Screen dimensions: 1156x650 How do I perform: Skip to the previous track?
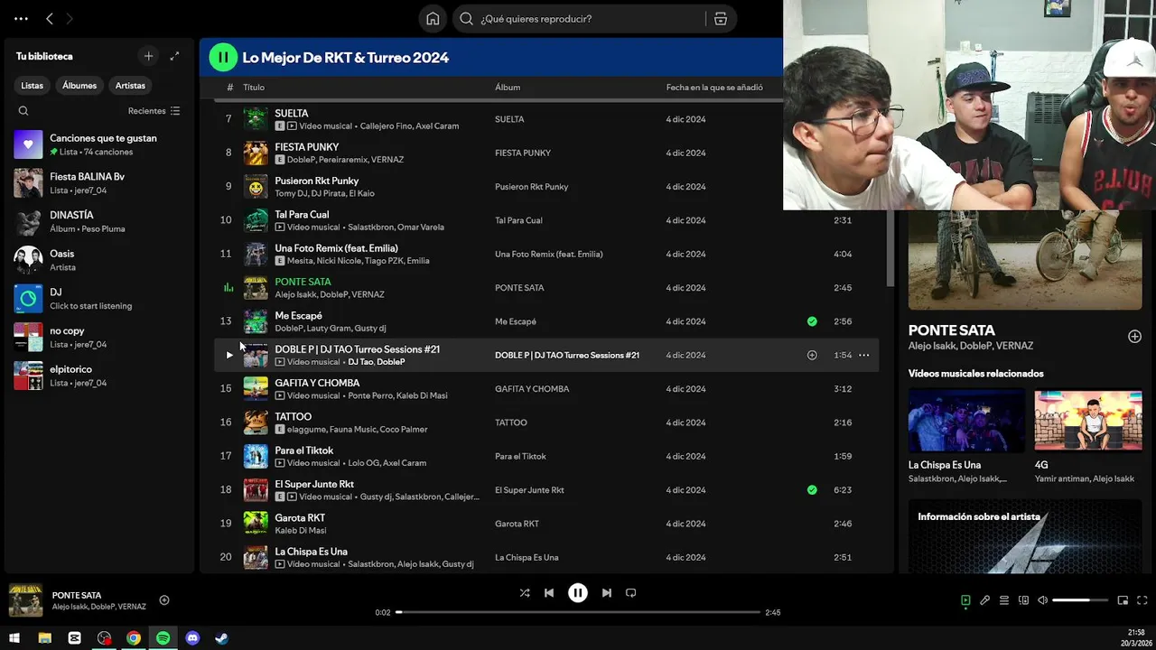coord(549,593)
